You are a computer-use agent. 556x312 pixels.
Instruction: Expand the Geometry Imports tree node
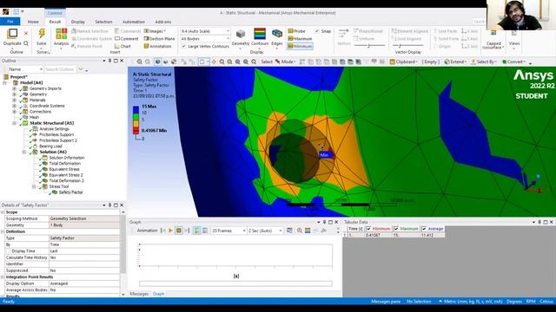[x=15, y=88]
